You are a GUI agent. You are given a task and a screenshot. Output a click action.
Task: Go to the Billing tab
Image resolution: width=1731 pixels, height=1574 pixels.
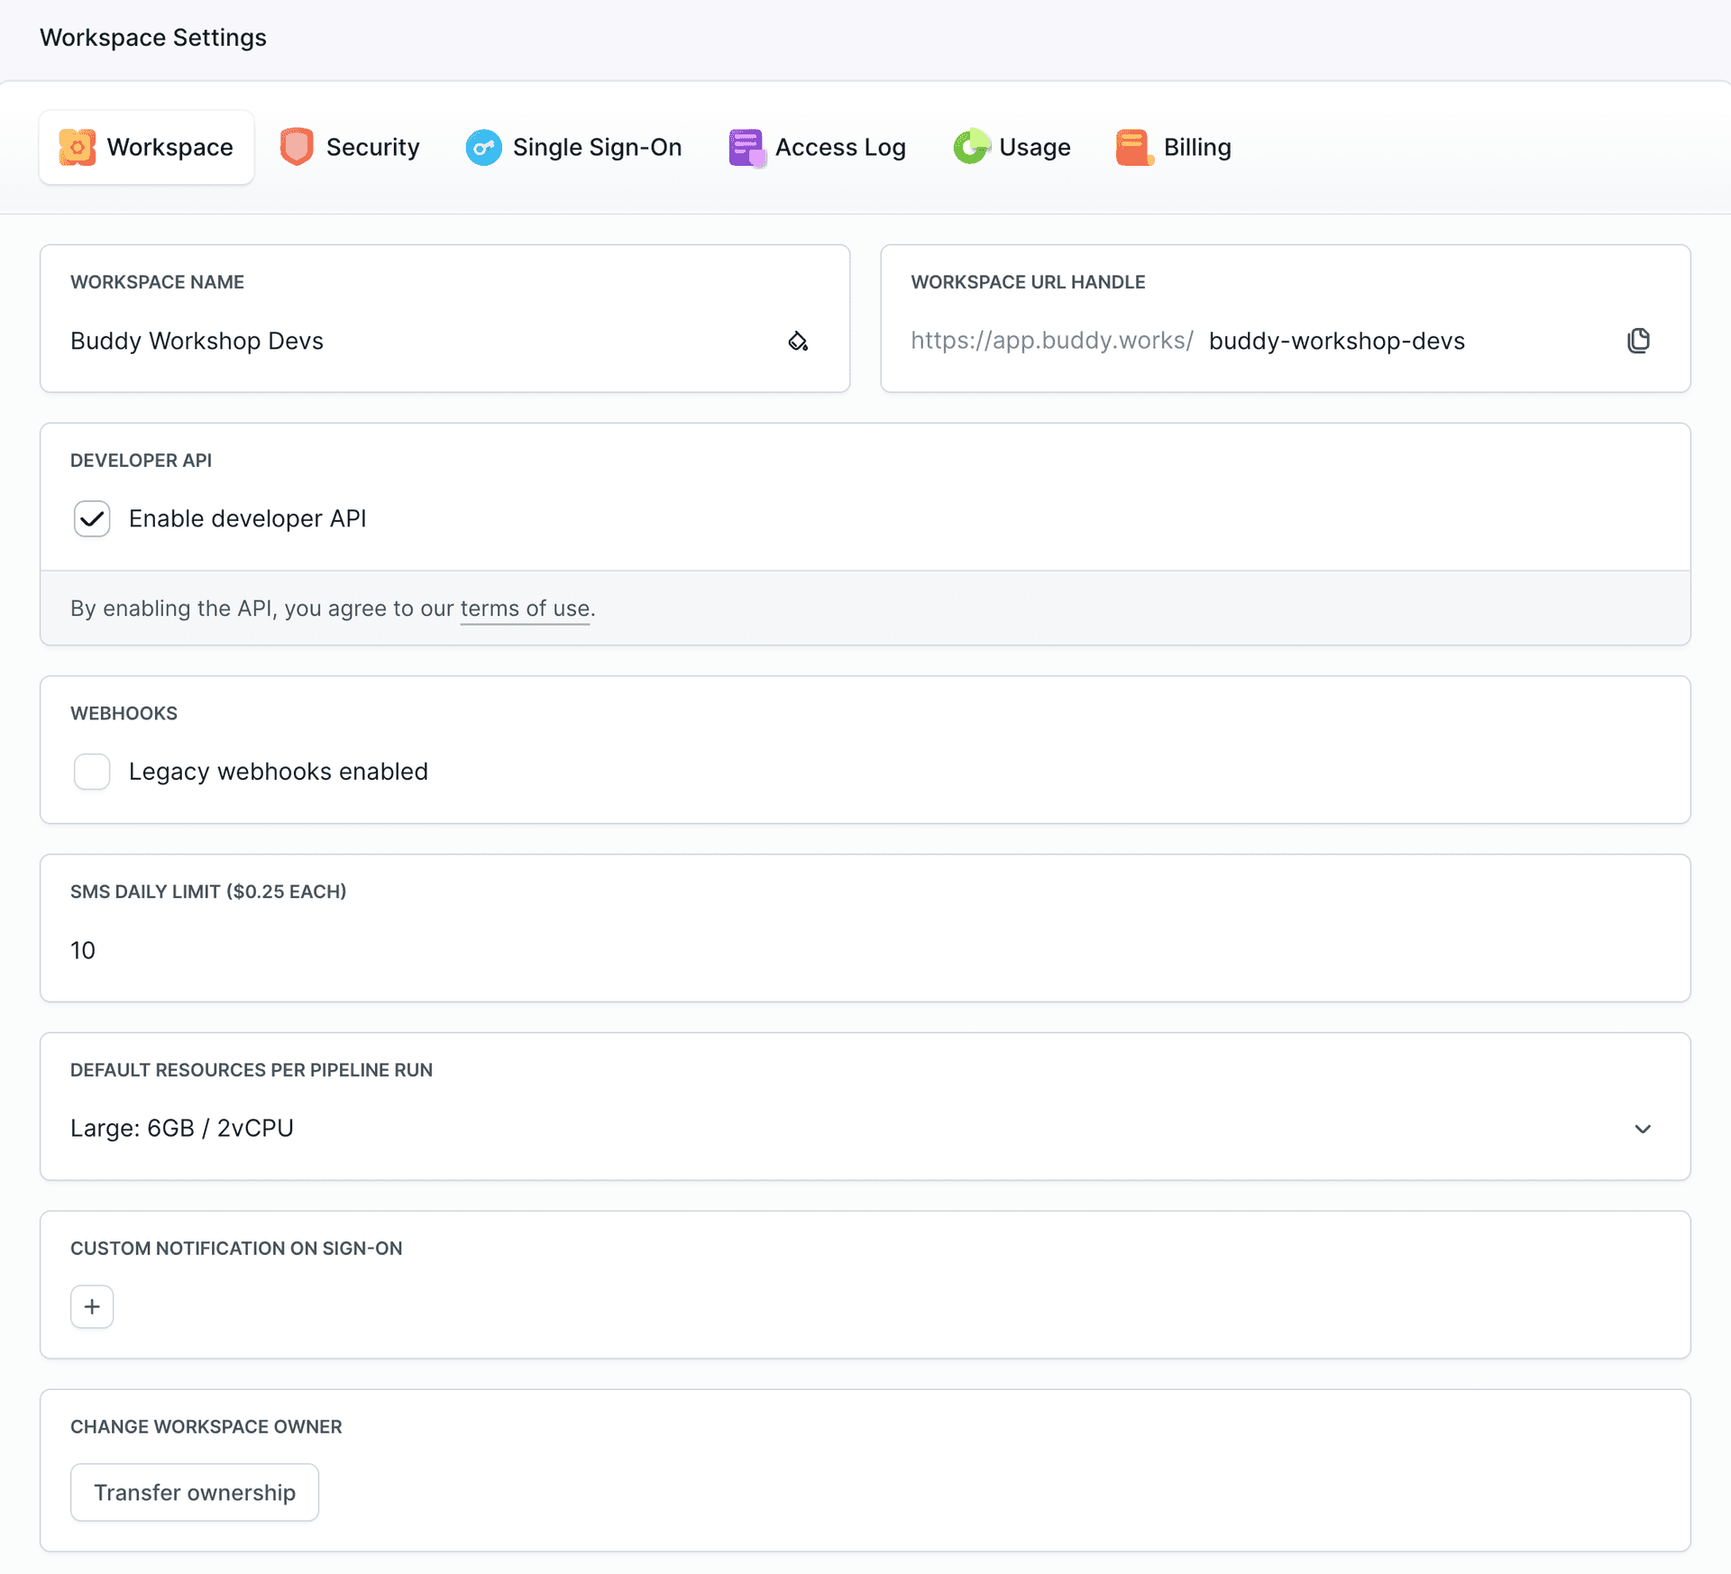click(1196, 147)
